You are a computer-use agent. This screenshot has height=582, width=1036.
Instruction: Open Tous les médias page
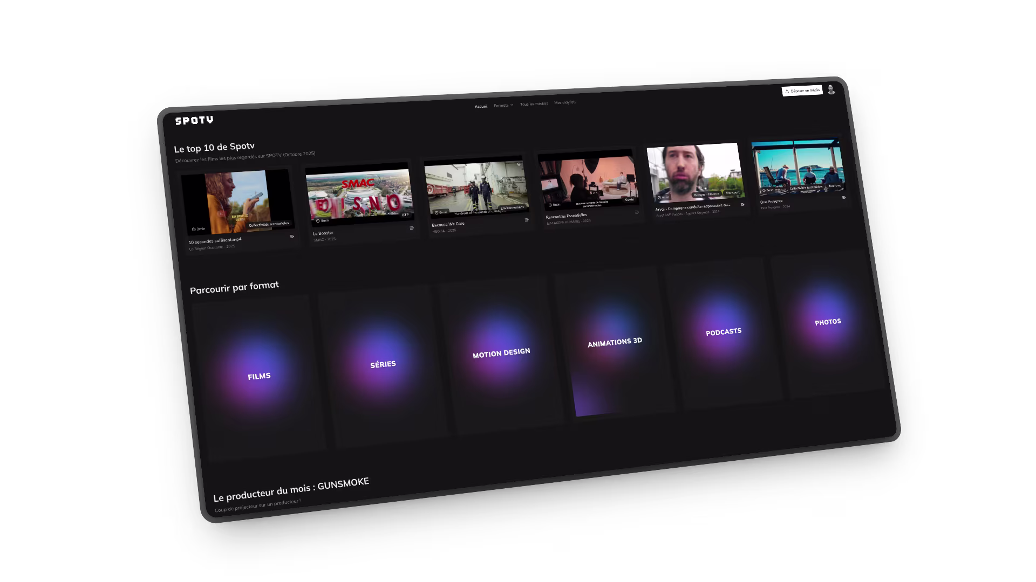click(534, 103)
